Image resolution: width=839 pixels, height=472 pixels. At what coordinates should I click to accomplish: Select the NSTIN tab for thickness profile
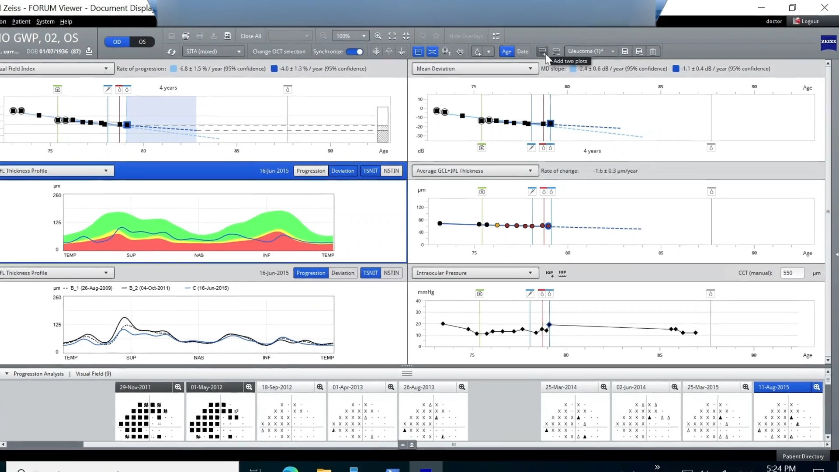[391, 170]
